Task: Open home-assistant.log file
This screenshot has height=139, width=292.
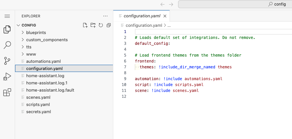Action: (x=64, y=76)
